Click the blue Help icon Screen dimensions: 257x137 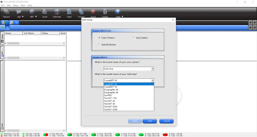[118, 12]
